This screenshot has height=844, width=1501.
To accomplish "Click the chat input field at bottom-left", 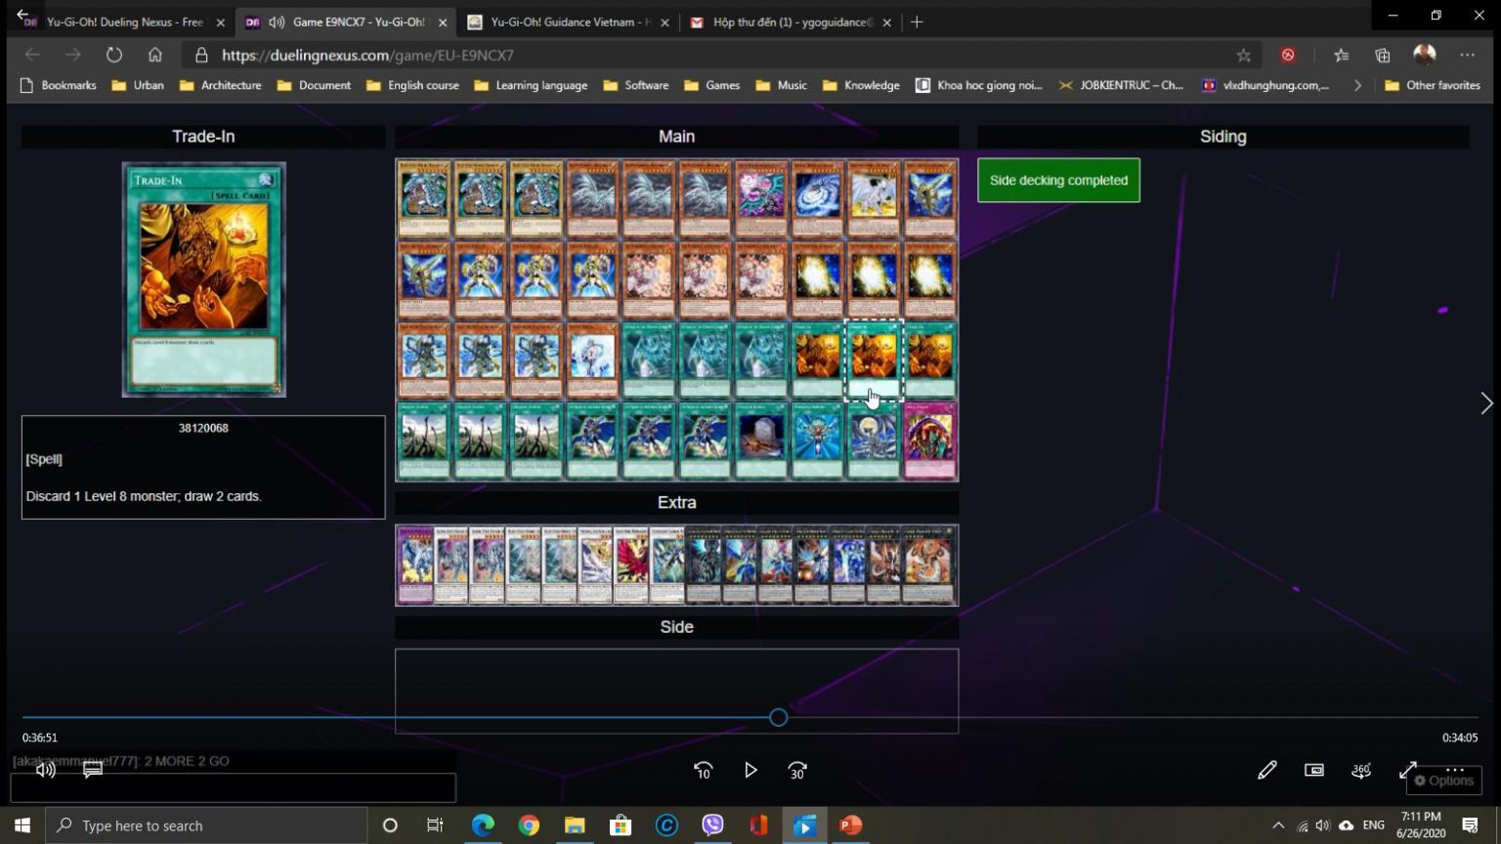I will coord(233,788).
